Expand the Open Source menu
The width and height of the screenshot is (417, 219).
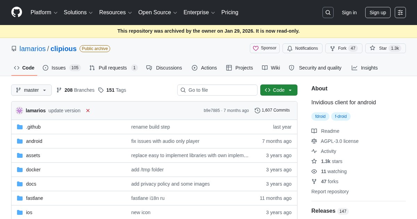point(158,13)
